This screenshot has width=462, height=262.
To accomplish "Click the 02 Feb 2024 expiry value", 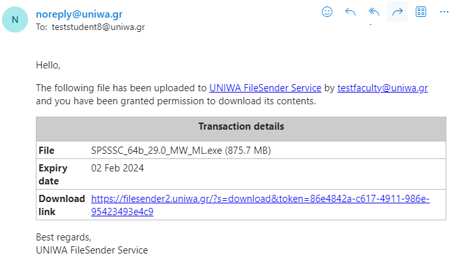I will click(x=117, y=168).
